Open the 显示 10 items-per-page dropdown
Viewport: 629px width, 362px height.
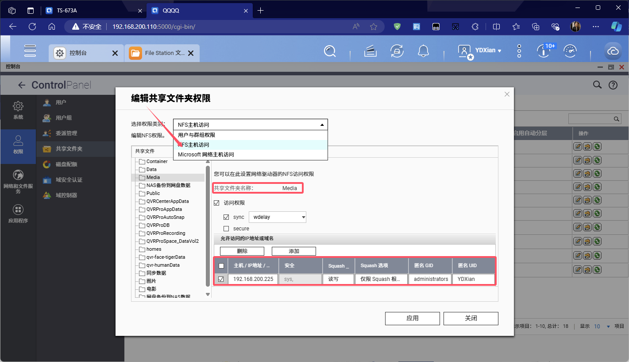(x=602, y=326)
